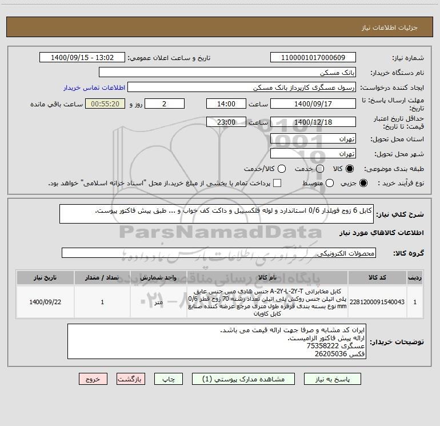This screenshot has height=426, width=440.
Task: Click the جزئیات اطلاعات نیاز header title
Action: 390,27
